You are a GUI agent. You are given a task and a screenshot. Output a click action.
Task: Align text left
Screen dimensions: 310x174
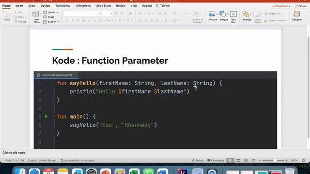click(x=140, y=20)
